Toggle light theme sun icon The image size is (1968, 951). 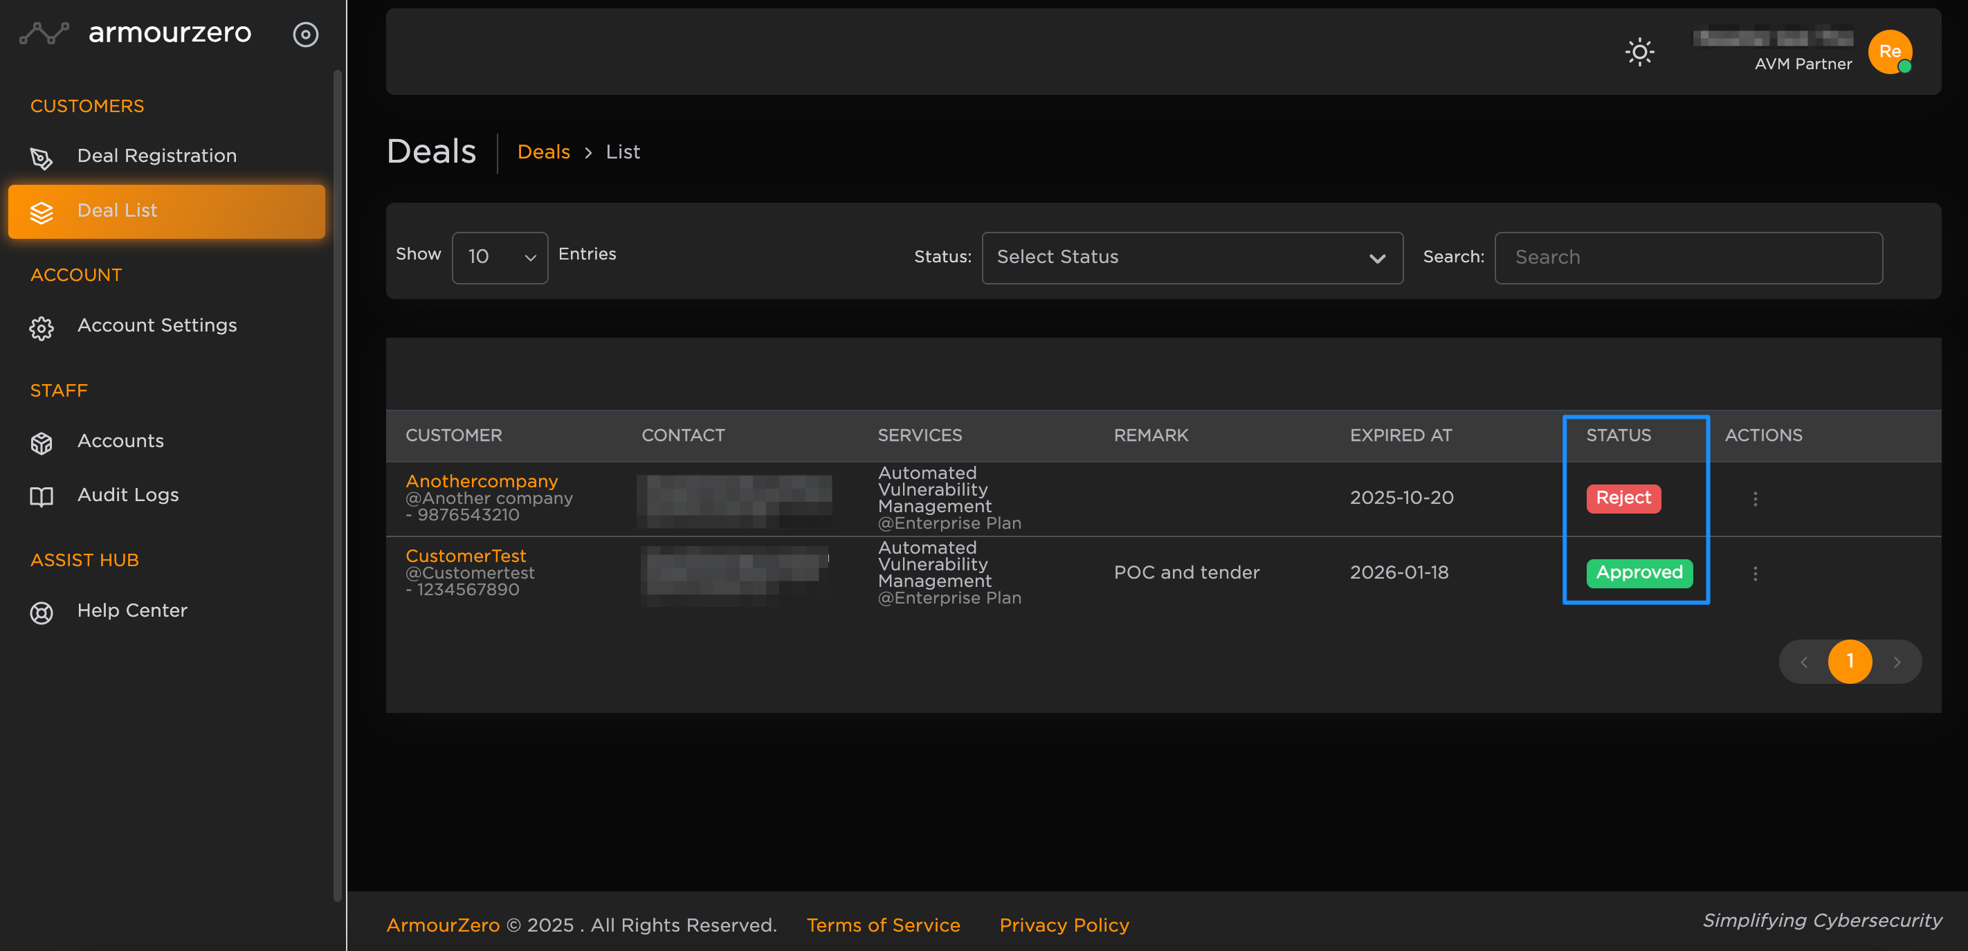pos(1639,52)
